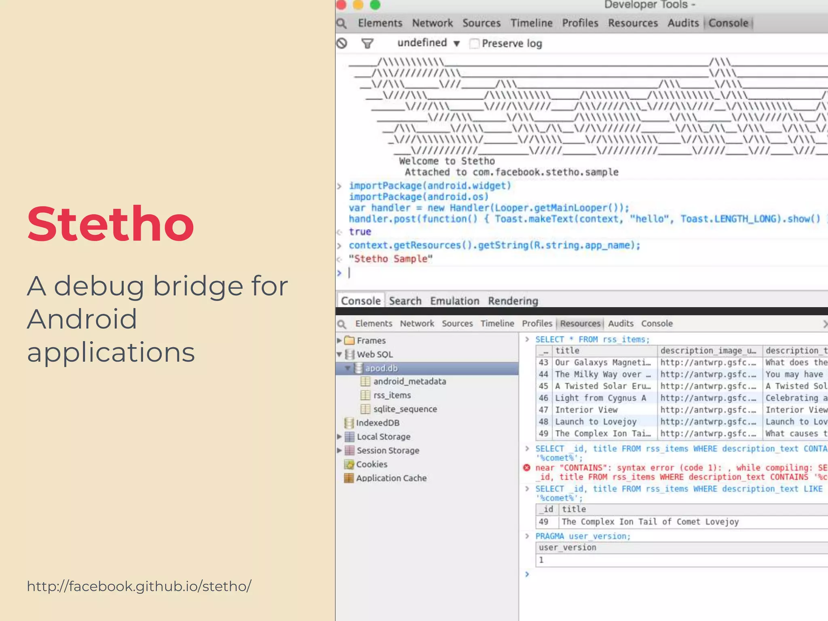This screenshot has width=828, height=621.
Task: Open Console tab in lower DevTools
Action: point(657,323)
